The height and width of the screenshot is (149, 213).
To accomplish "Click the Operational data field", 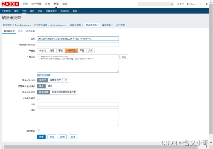I will pyautogui.click(x=78, y=45).
